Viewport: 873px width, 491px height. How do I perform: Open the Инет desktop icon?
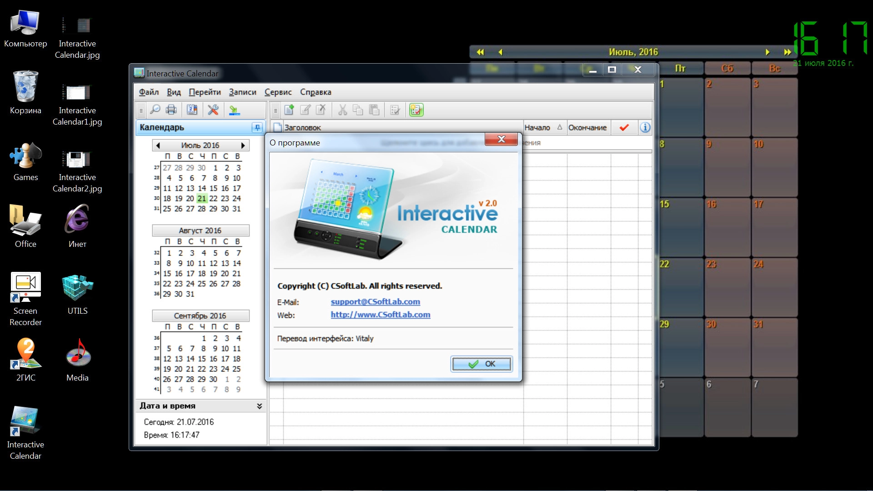77,226
